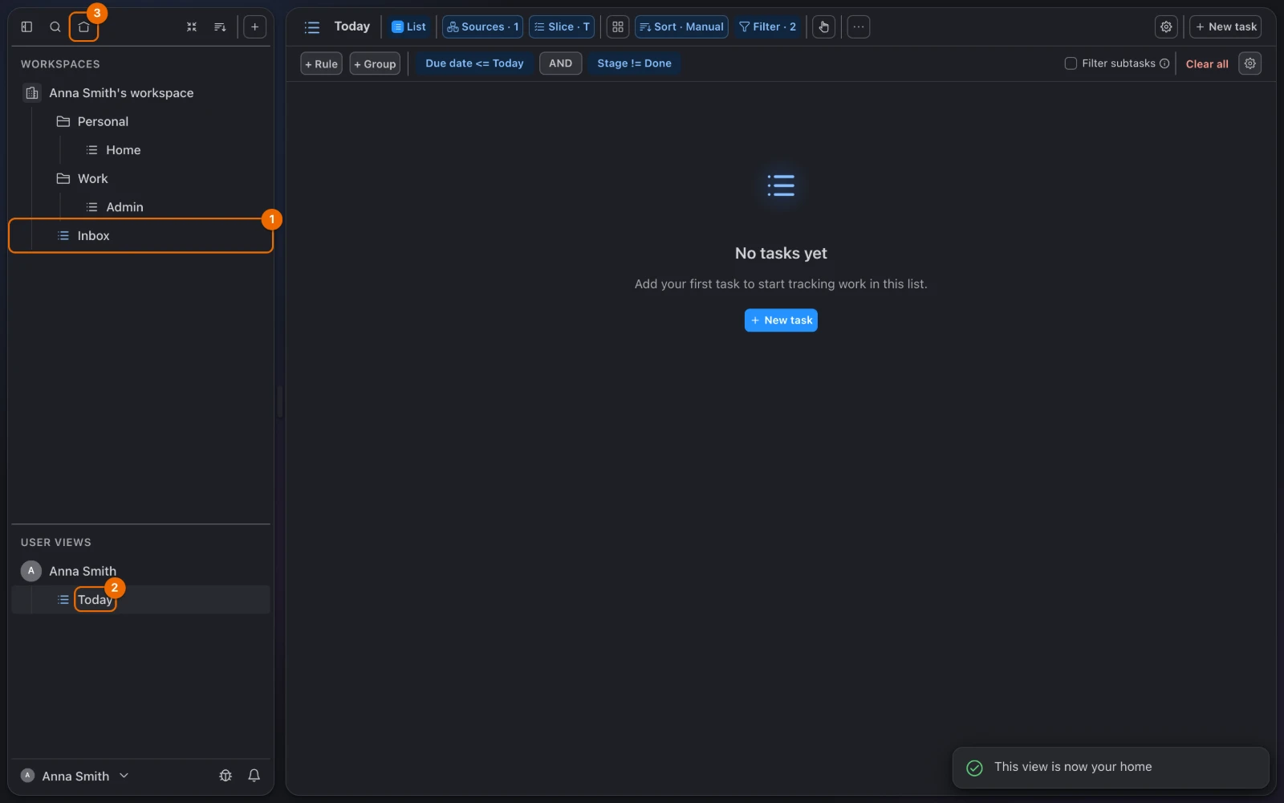The height and width of the screenshot is (803, 1284).
Task: Click the + Group button
Action: pyautogui.click(x=375, y=63)
